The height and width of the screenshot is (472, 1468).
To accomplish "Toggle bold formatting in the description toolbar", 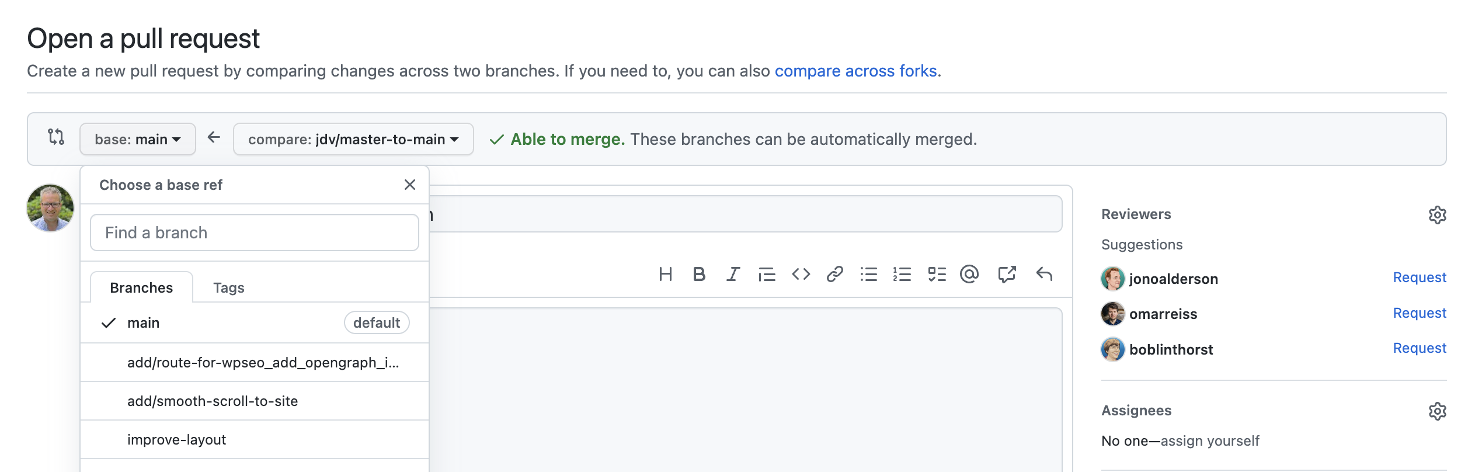I will (699, 273).
